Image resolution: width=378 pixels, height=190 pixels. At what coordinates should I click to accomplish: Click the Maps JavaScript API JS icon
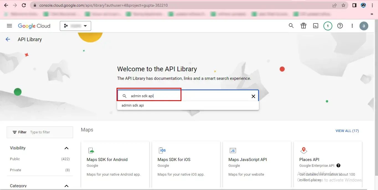[233, 151]
